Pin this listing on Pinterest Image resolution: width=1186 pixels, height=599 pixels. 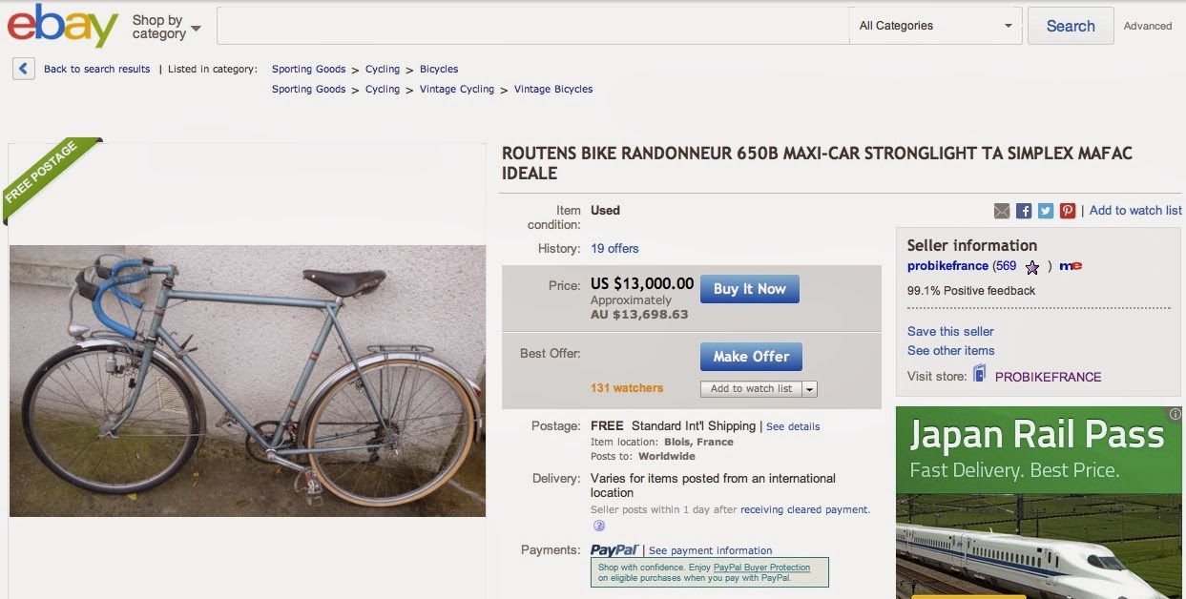click(x=1068, y=211)
